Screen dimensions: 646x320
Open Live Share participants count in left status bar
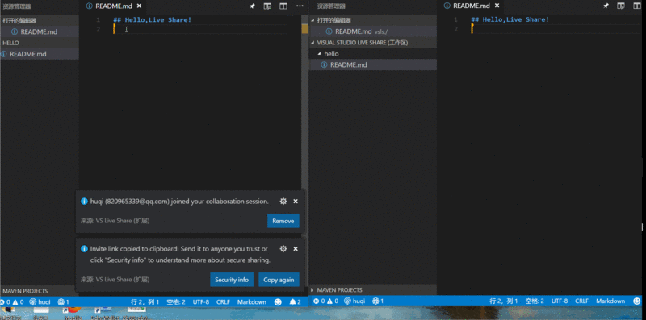[63, 302]
